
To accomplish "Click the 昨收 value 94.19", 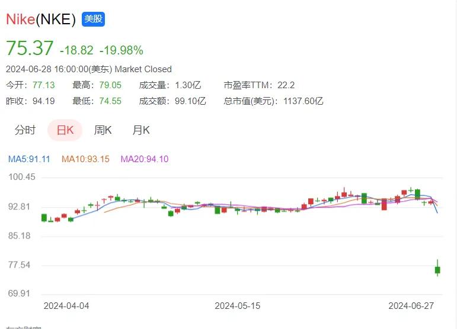I will coord(44,101).
